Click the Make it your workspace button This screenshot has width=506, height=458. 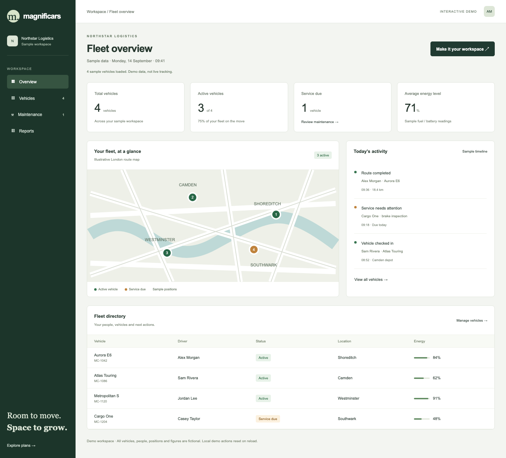(x=462, y=49)
